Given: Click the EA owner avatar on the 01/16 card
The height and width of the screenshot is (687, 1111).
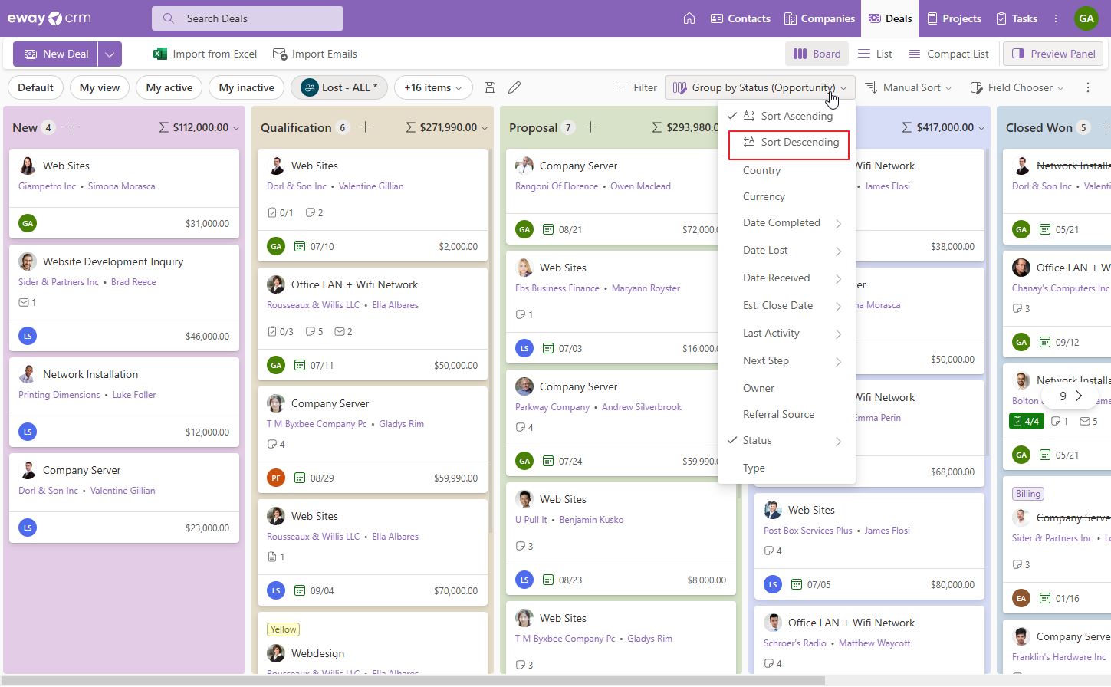Looking at the screenshot, I should (x=1021, y=598).
